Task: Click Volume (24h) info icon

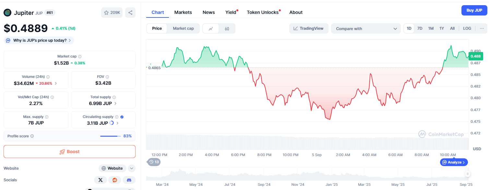Action: click(48, 77)
